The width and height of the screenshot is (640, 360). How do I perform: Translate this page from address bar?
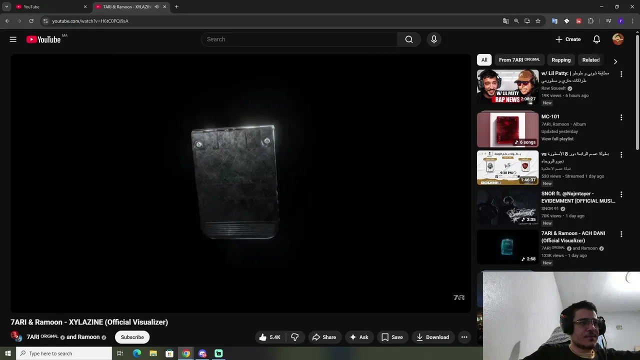click(x=506, y=21)
